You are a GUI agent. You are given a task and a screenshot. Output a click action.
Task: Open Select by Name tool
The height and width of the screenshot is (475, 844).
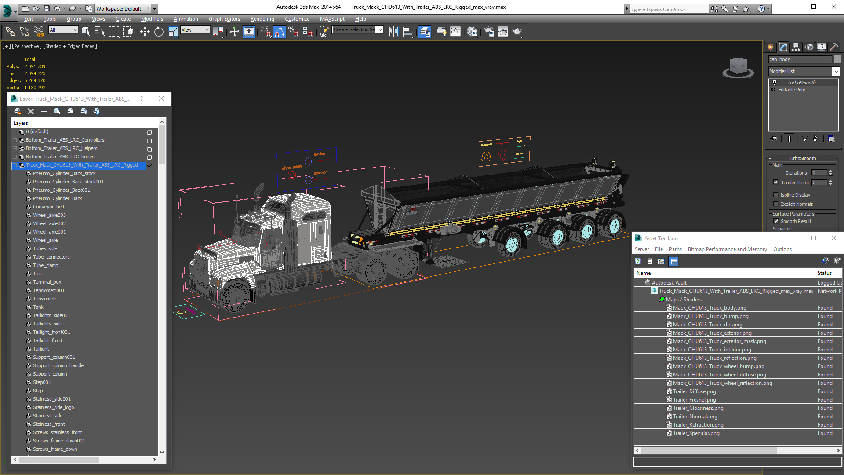point(100,31)
